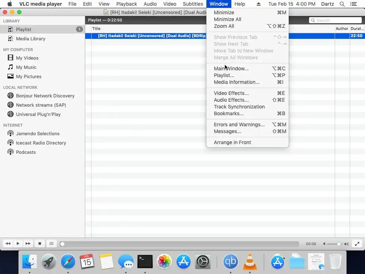
Task: Skip forward with the next track button
Action: (x=28, y=244)
